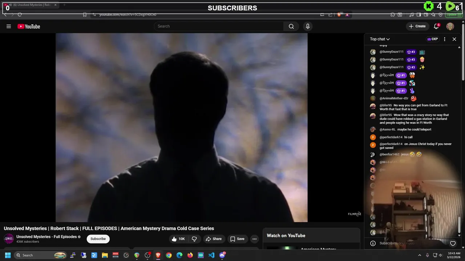Click the Unsolved Mysteries channel avatar
Screen dimensions: 465x261
point(9,239)
